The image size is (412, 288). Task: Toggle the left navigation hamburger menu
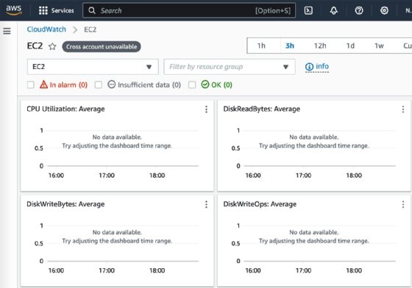(x=7, y=31)
